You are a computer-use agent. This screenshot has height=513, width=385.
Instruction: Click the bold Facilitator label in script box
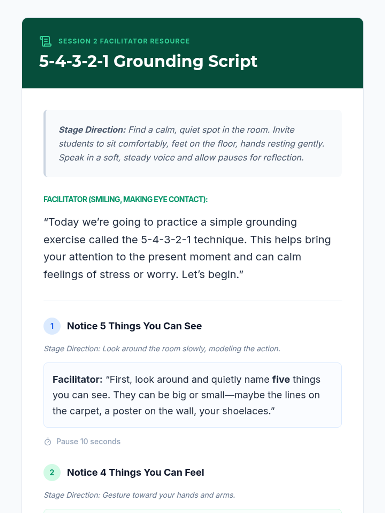pyautogui.click(x=78, y=380)
